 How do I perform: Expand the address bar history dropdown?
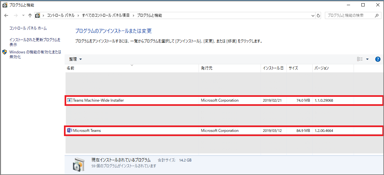point(313,15)
